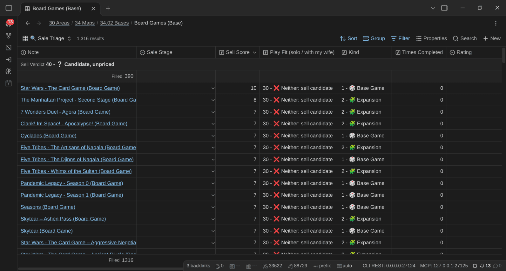Image resolution: width=506 pixels, height=271 pixels.
Task: Toggle the left sidebar panel icon
Action: tap(9, 8)
